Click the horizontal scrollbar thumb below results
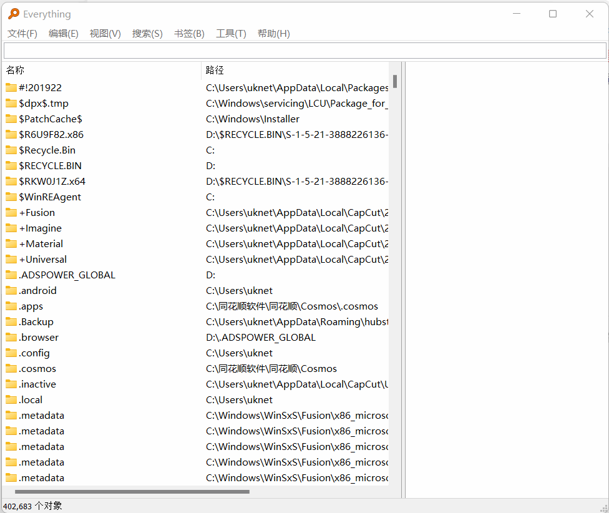609x513 pixels. (132, 492)
